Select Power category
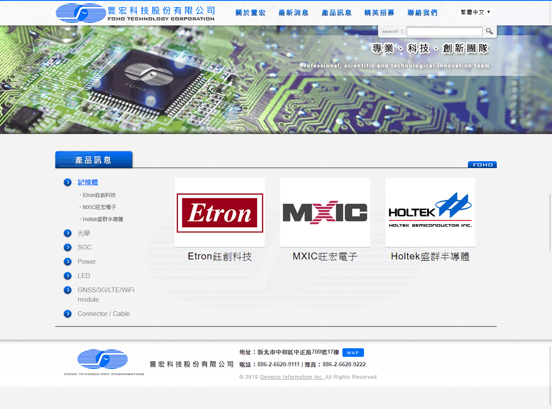Image resolution: width=552 pixels, height=409 pixels. pyautogui.click(x=87, y=262)
